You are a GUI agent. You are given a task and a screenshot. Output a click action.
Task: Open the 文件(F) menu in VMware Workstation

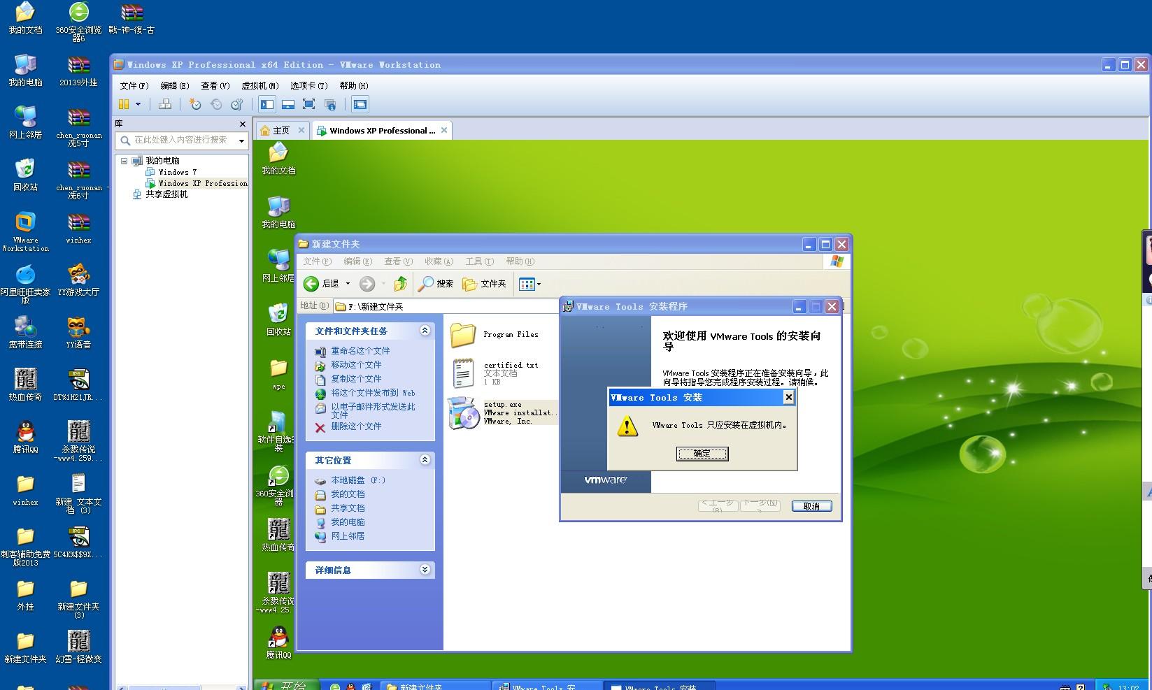click(134, 85)
